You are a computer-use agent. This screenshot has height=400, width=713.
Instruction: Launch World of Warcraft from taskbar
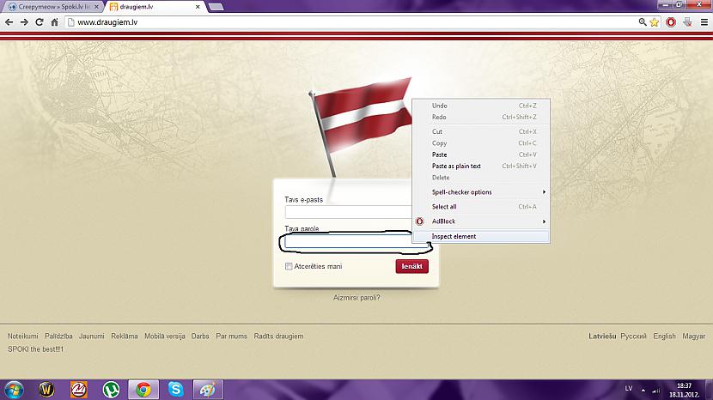coord(46,390)
